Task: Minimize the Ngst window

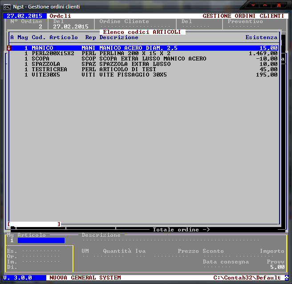Action: 254,5
